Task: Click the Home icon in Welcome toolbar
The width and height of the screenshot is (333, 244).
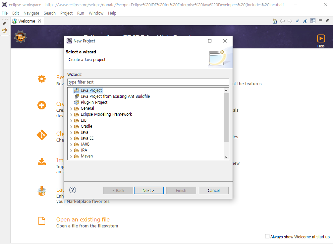Action: coord(275,21)
